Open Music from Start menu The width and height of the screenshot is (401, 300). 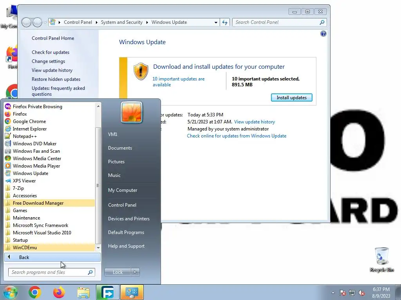pyautogui.click(x=114, y=175)
